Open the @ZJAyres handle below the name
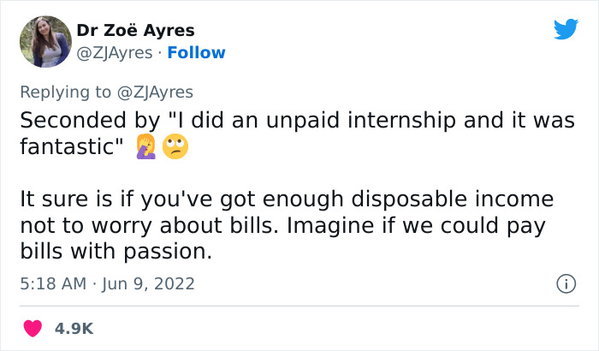The height and width of the screenshot is (351, 599). click(x=116, y=53)
